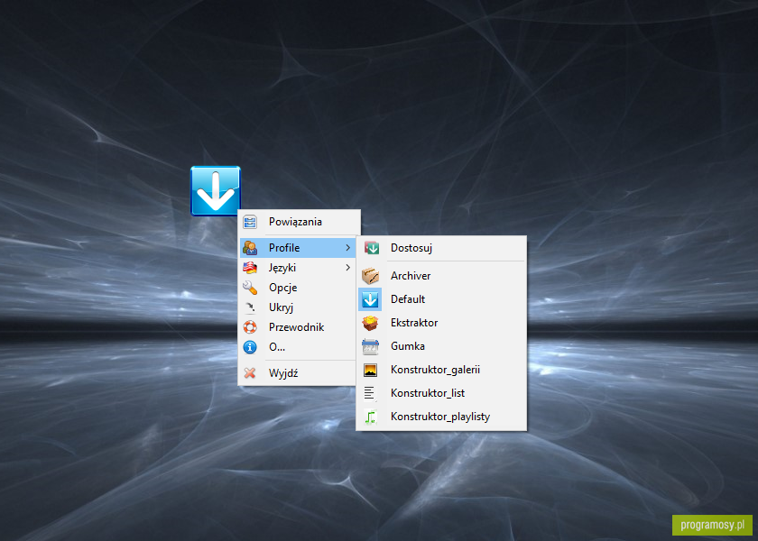Switch to the Ekstraktor profile

(x=441, y=323)
